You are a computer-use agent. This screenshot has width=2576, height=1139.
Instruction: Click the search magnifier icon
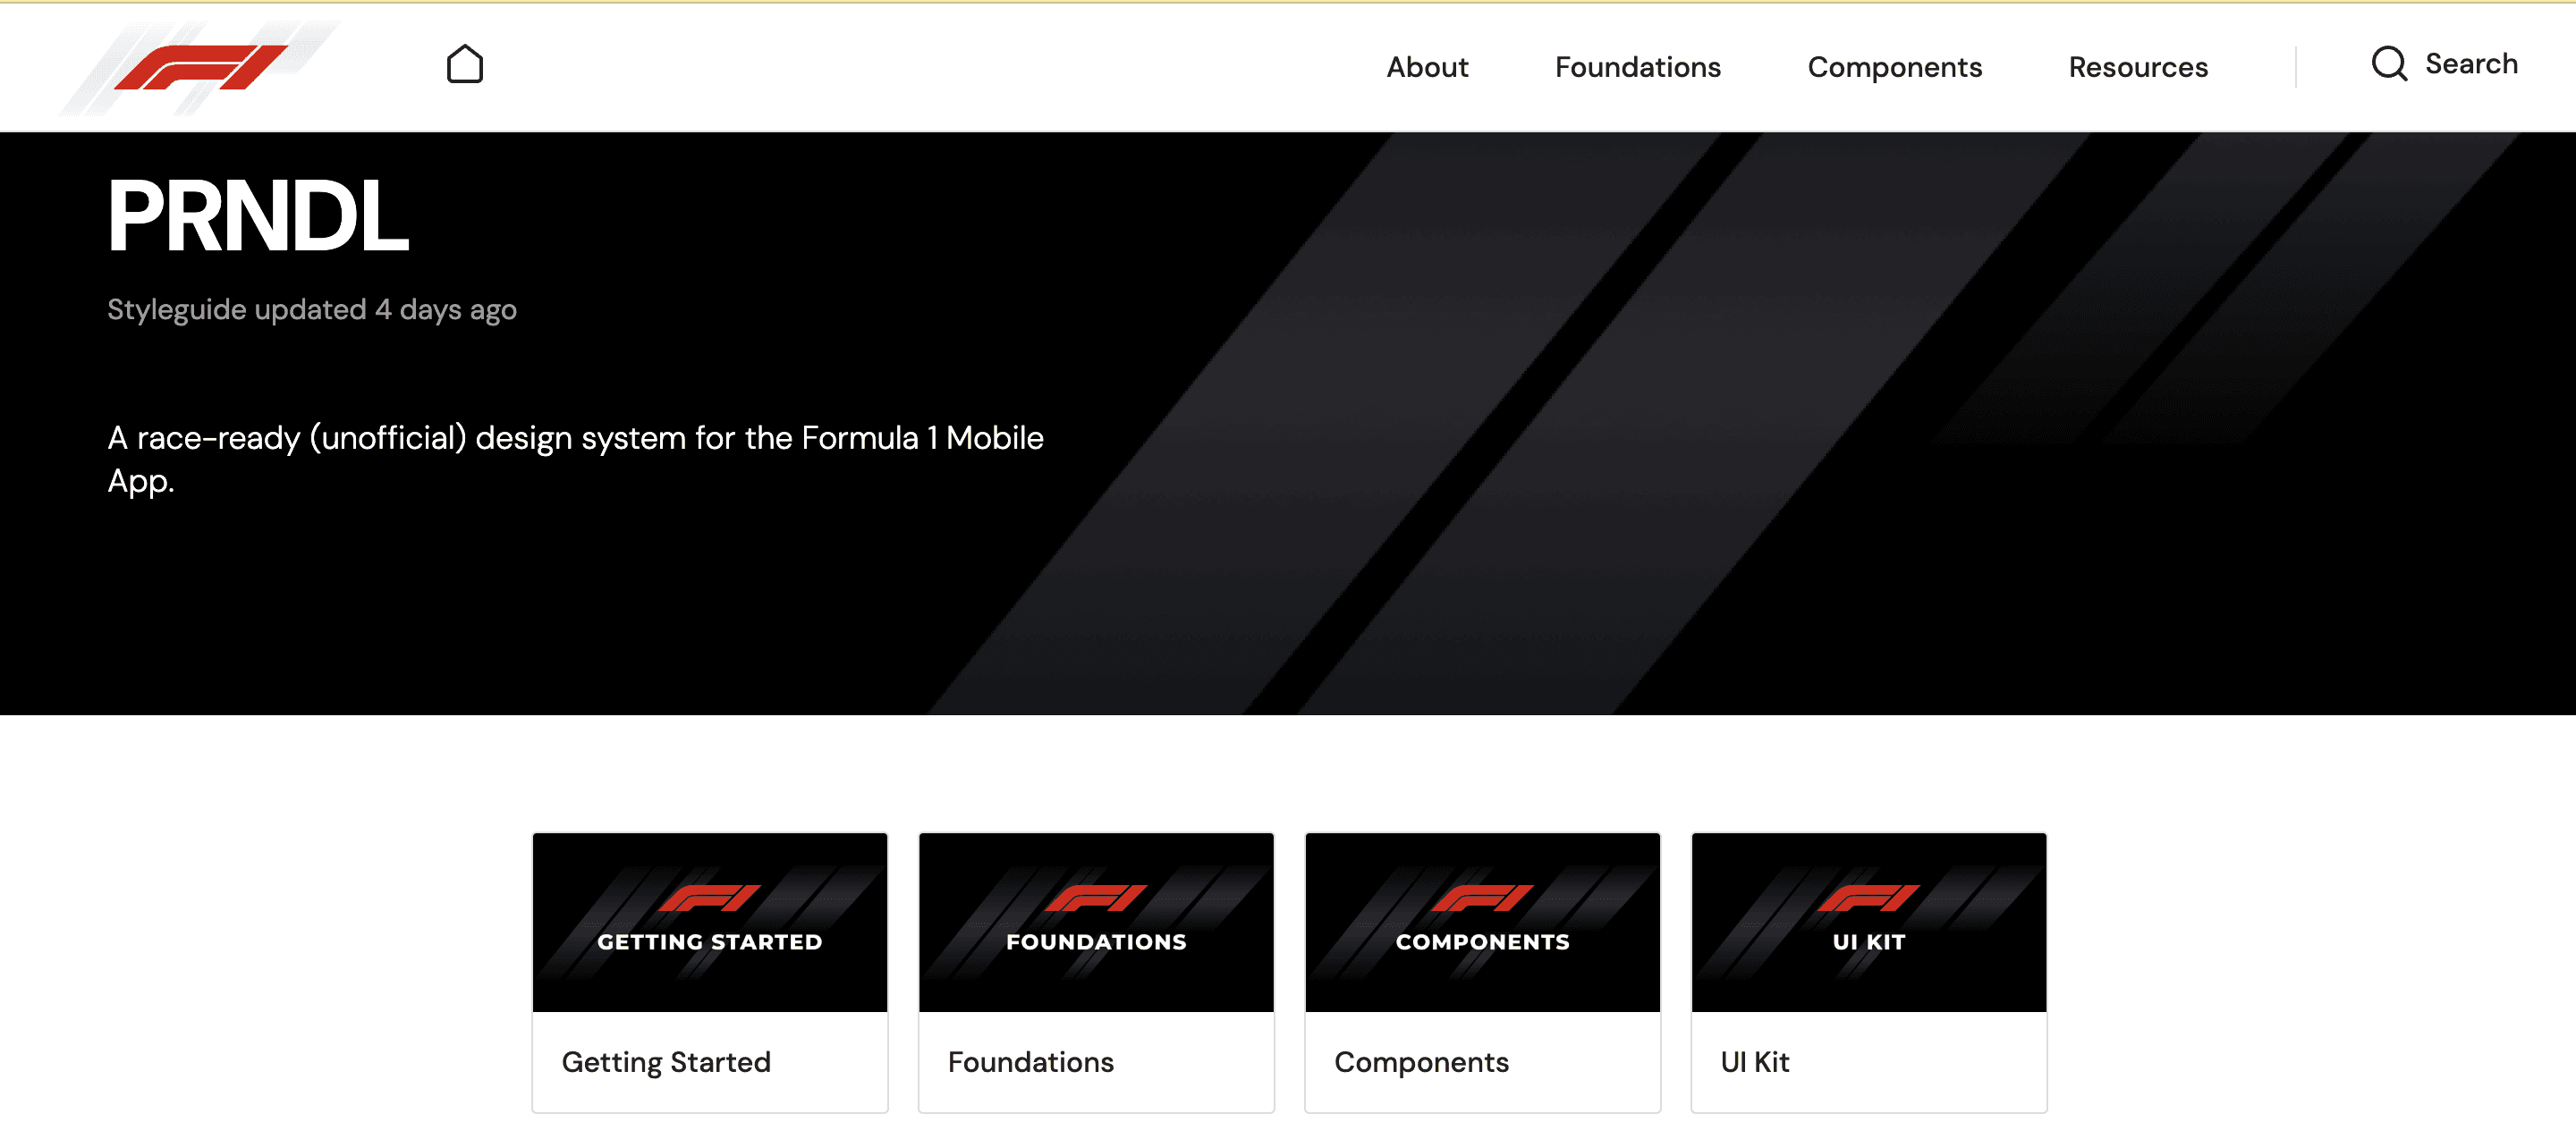[2388, 64]
